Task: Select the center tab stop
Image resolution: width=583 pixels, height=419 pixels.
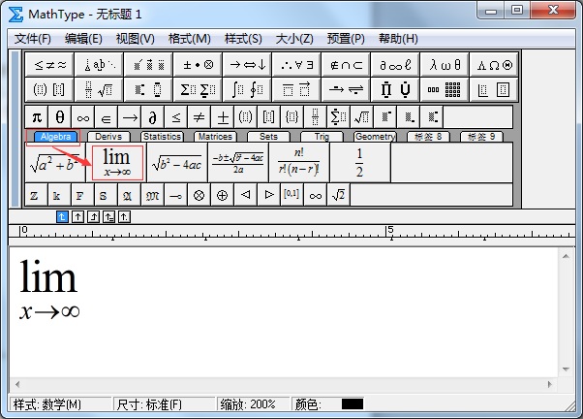Action: [x=77, y=216]
